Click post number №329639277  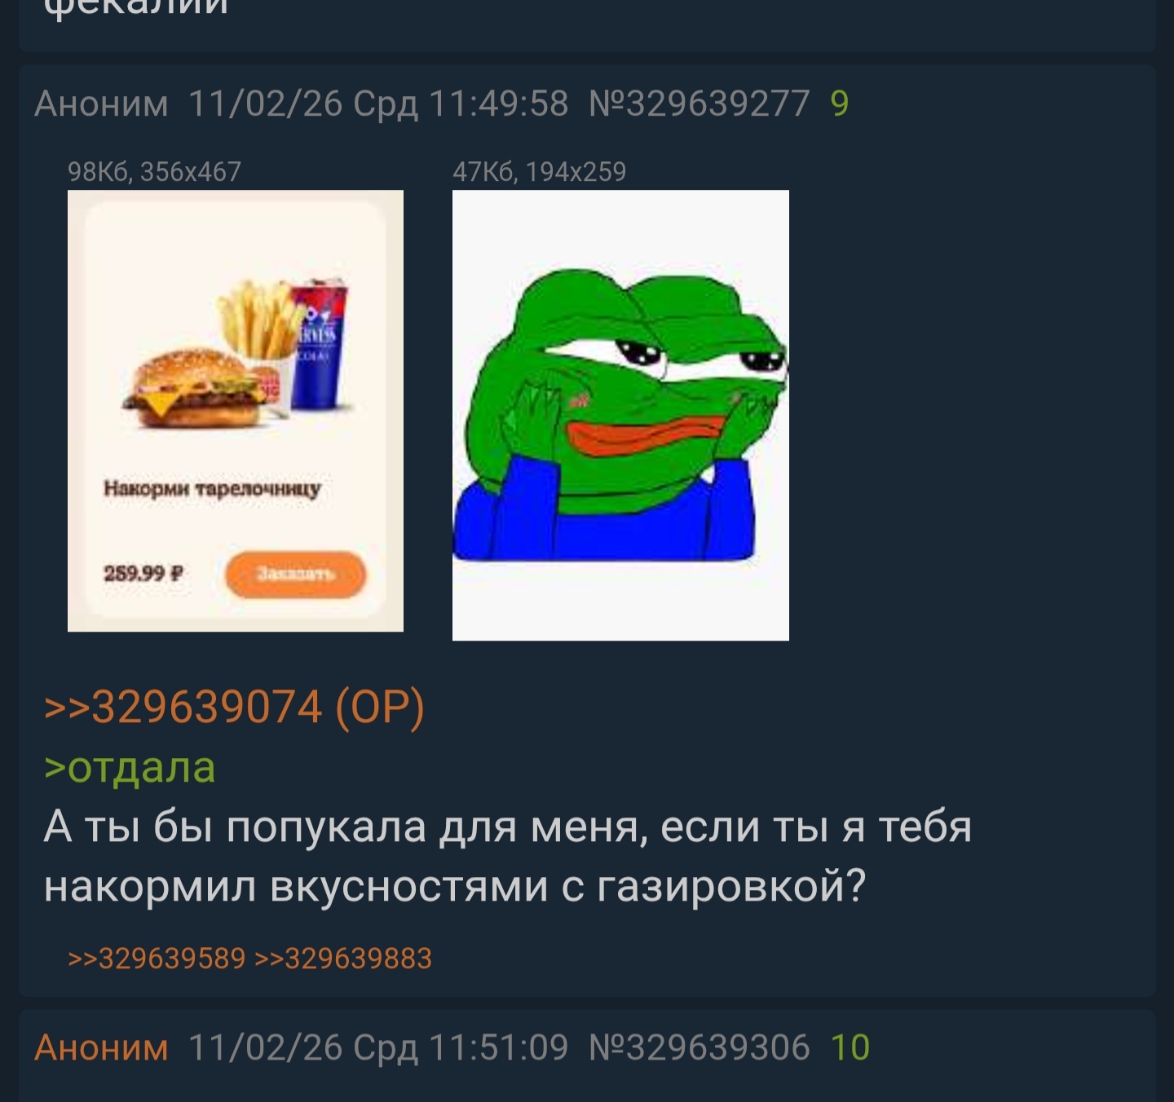[x=700, y=104]
